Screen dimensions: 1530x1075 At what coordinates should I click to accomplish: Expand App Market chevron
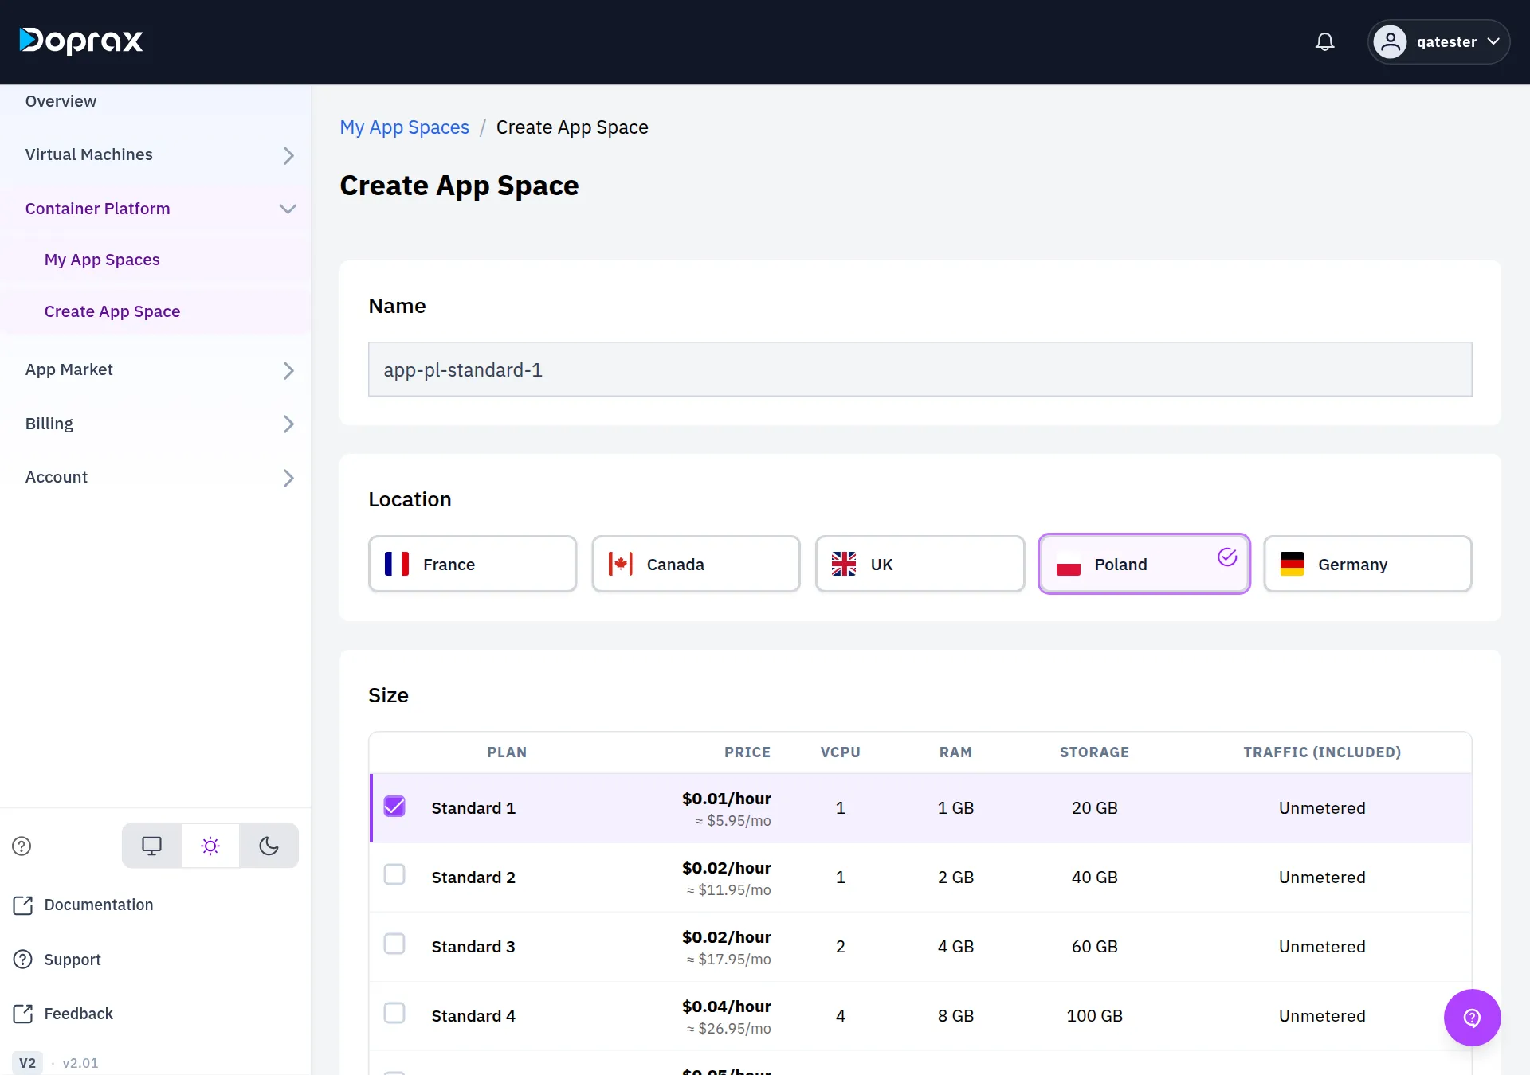288,370
